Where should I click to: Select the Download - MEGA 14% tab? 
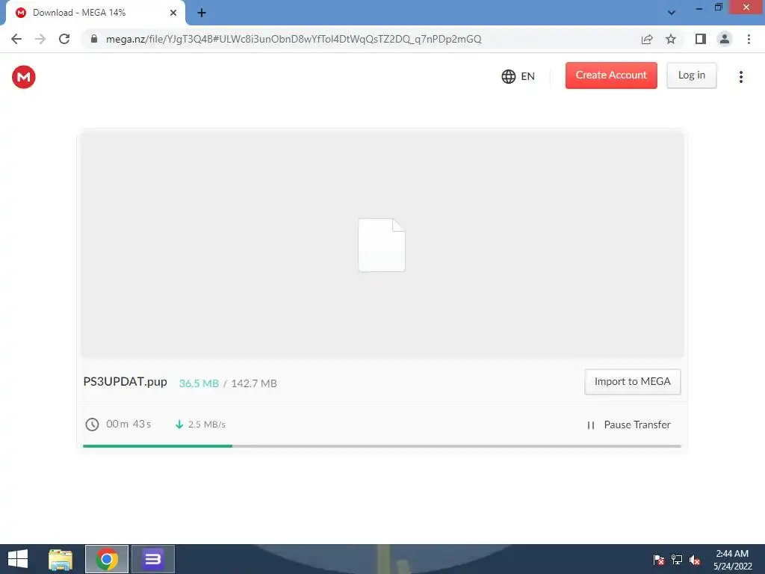pos(95,13)
